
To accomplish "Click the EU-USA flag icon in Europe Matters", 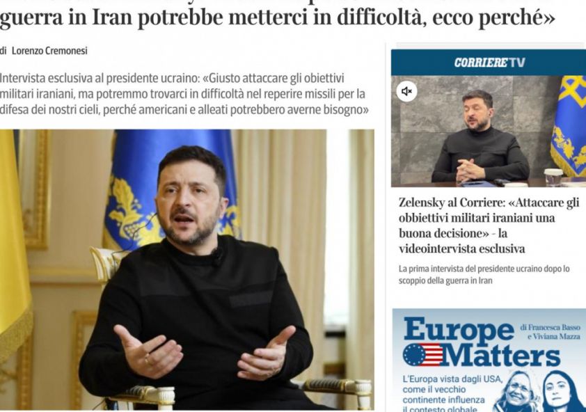I will (x=422, y=354).
